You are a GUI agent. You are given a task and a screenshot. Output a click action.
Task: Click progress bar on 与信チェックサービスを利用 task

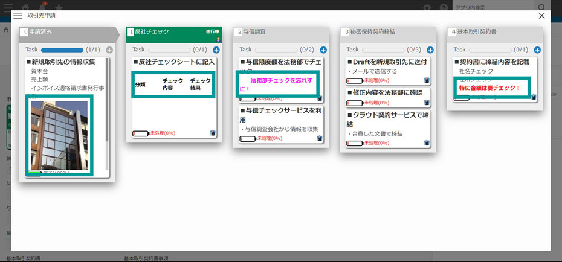coord(248,138)
